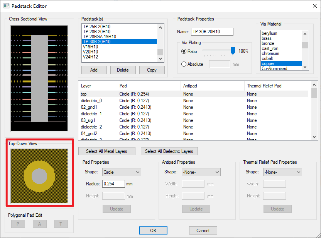Viewport: 321px width, 238px height.
Task: Click the scroll-down arrow in the Via Material list
Action: coord(305,67)
